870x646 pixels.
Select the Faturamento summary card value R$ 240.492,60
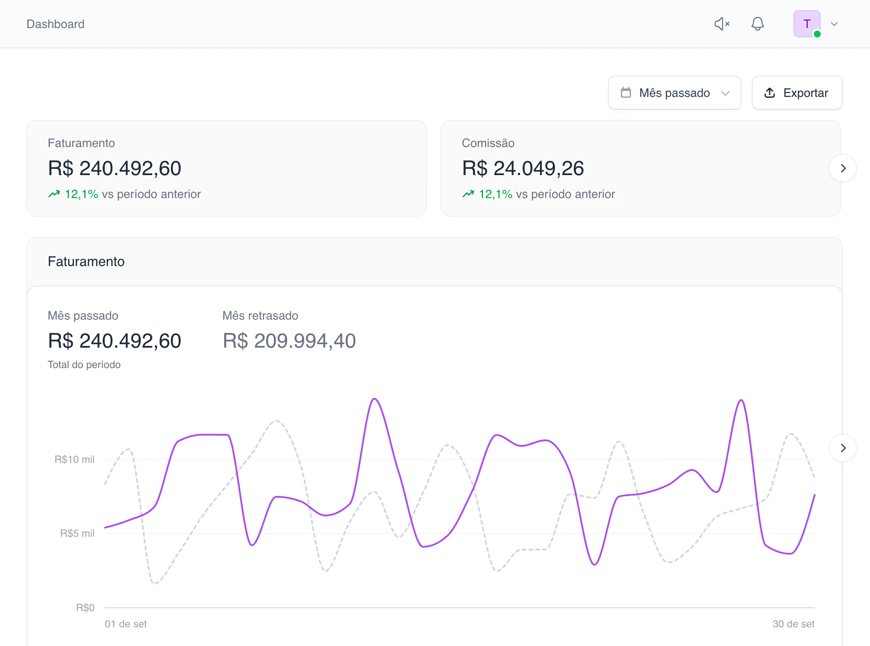pyautogui.click(x=114, y=168)
